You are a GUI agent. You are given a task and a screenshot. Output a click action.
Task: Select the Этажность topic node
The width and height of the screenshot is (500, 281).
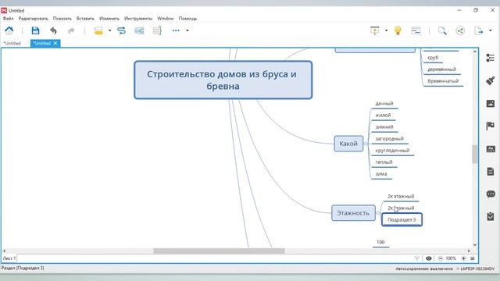point(353,213)
